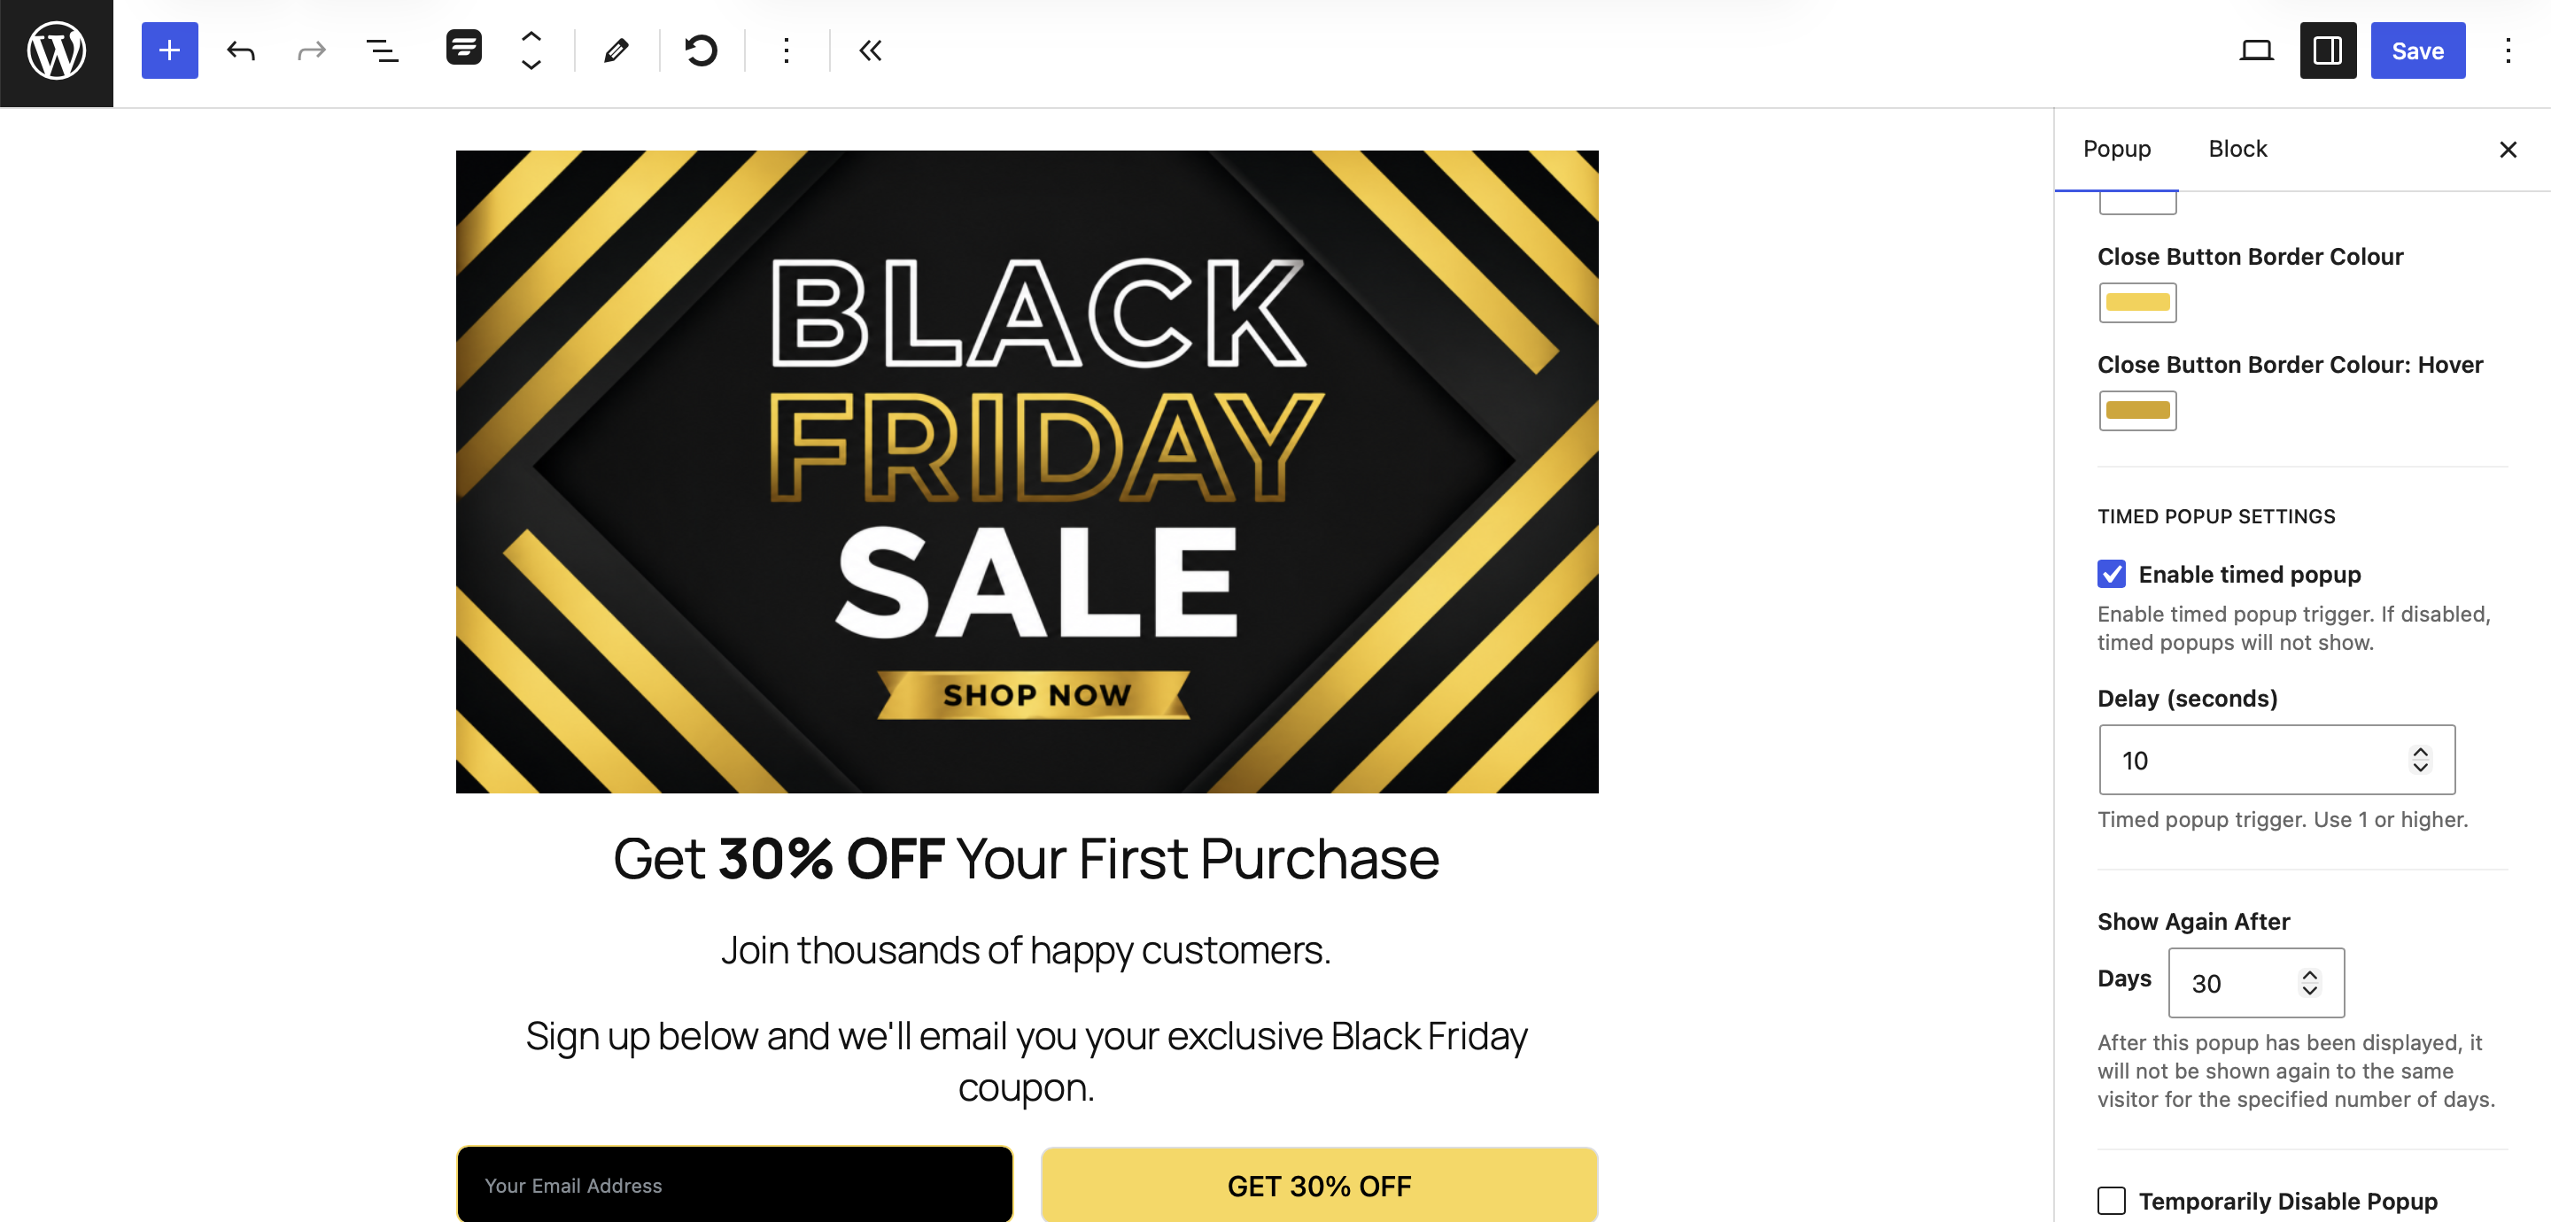
Task: Click the GET 30% OFF button
Action: (1319, 1185)
